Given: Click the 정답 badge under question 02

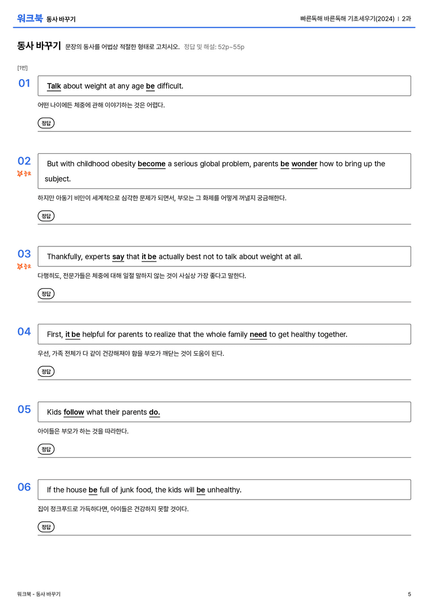Looking at the screenshot, I should tap(46, 216).
